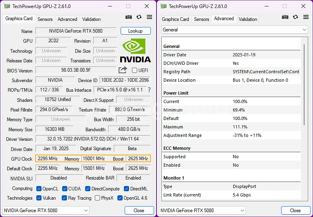Toggle the Ray Tracing checkbox
The height and width of the screenshot is (217, 313).
pyautogui.click(x=64, y=198)
